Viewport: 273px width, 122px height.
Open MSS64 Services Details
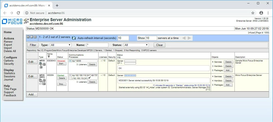point(228,76)
